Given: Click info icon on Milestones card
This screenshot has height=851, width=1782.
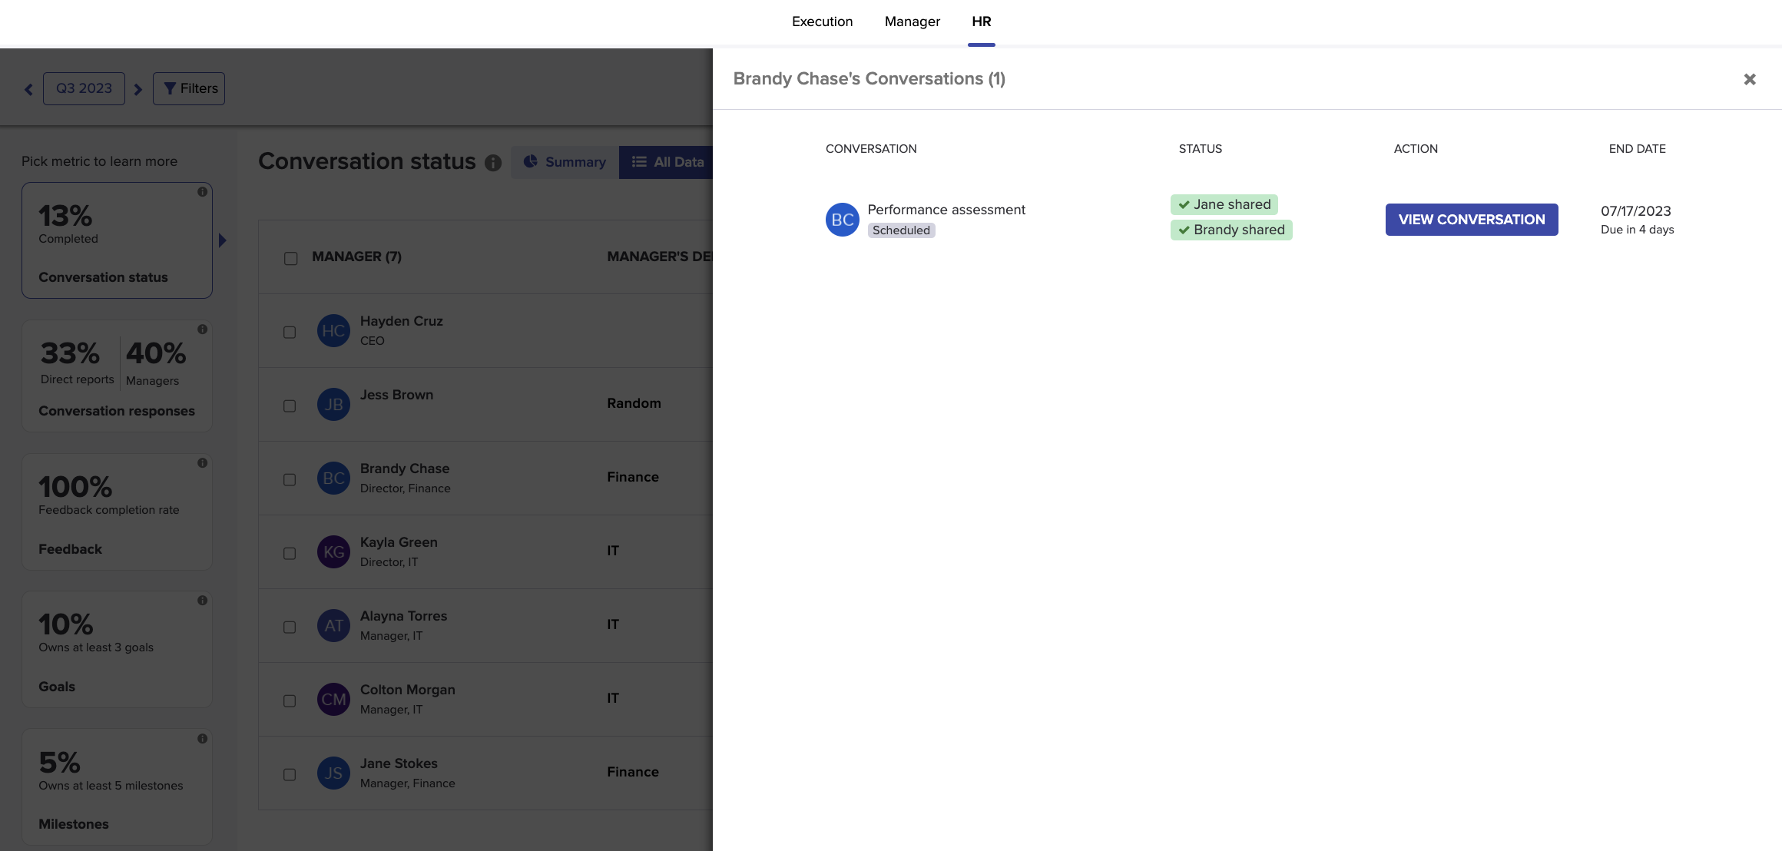Looking at the screenshot, I should (x=203, y=739).
